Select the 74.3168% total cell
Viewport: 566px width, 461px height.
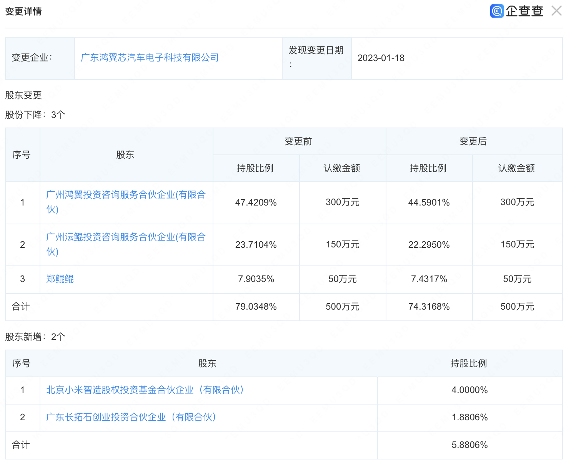tap(429, 307)
